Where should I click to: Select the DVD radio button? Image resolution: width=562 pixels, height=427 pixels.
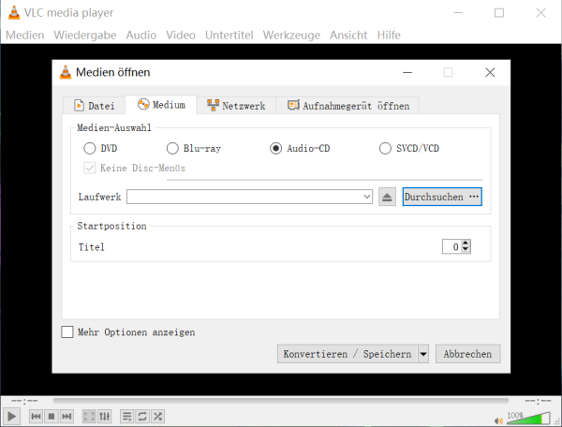90,148
